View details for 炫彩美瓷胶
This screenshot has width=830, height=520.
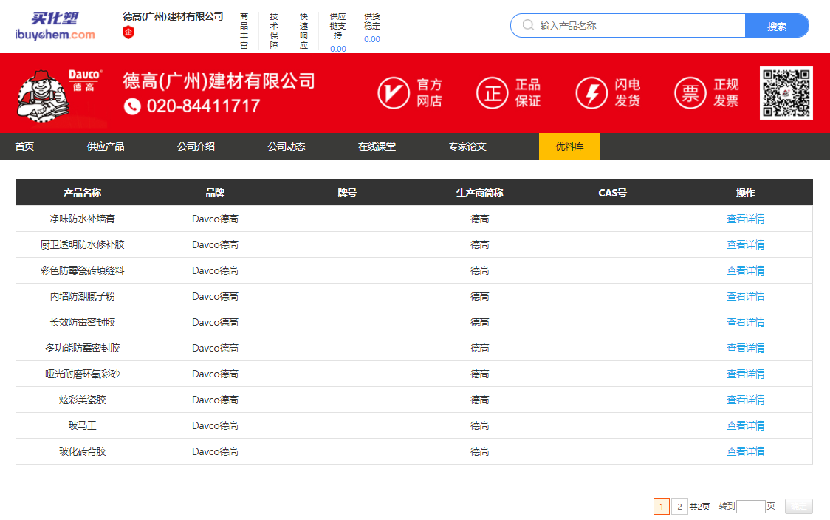coord(745,400)
